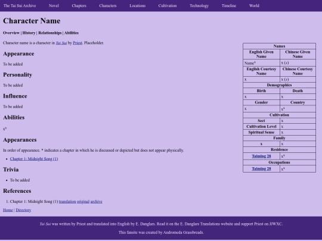
Task: Follow the Priest author link
Action: click(x=78, y=43)
